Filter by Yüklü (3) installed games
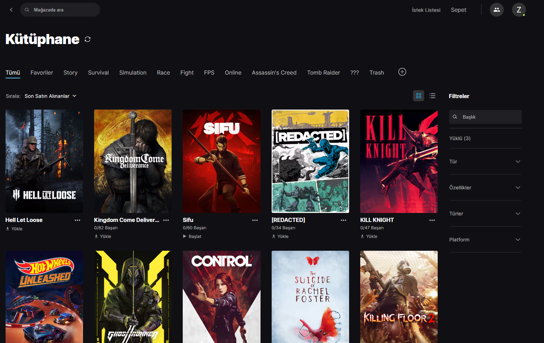The width and height of the screenshot is (544, 343). pyautogui.click(x=460, y=138)
